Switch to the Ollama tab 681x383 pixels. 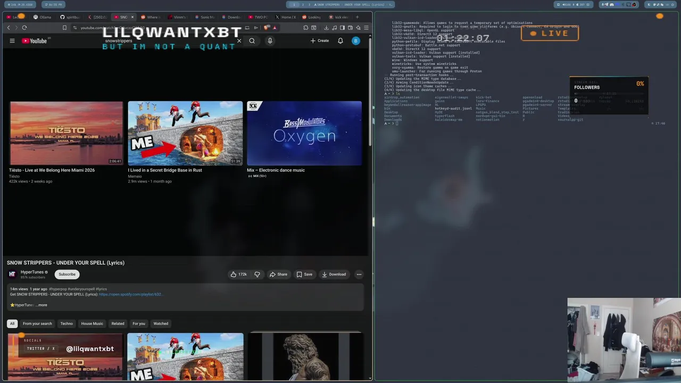(43, 17)
